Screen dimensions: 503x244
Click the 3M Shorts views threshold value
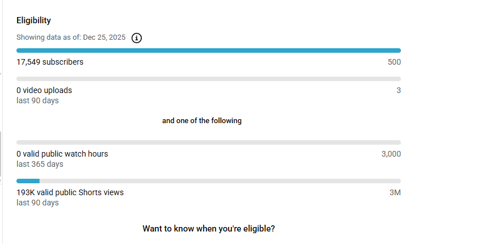coord(395,192)
